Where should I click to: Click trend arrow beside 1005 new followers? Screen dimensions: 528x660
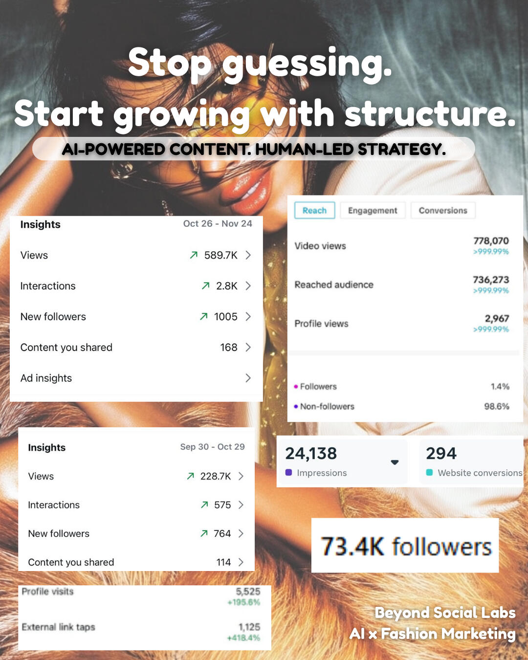[204, 317]
